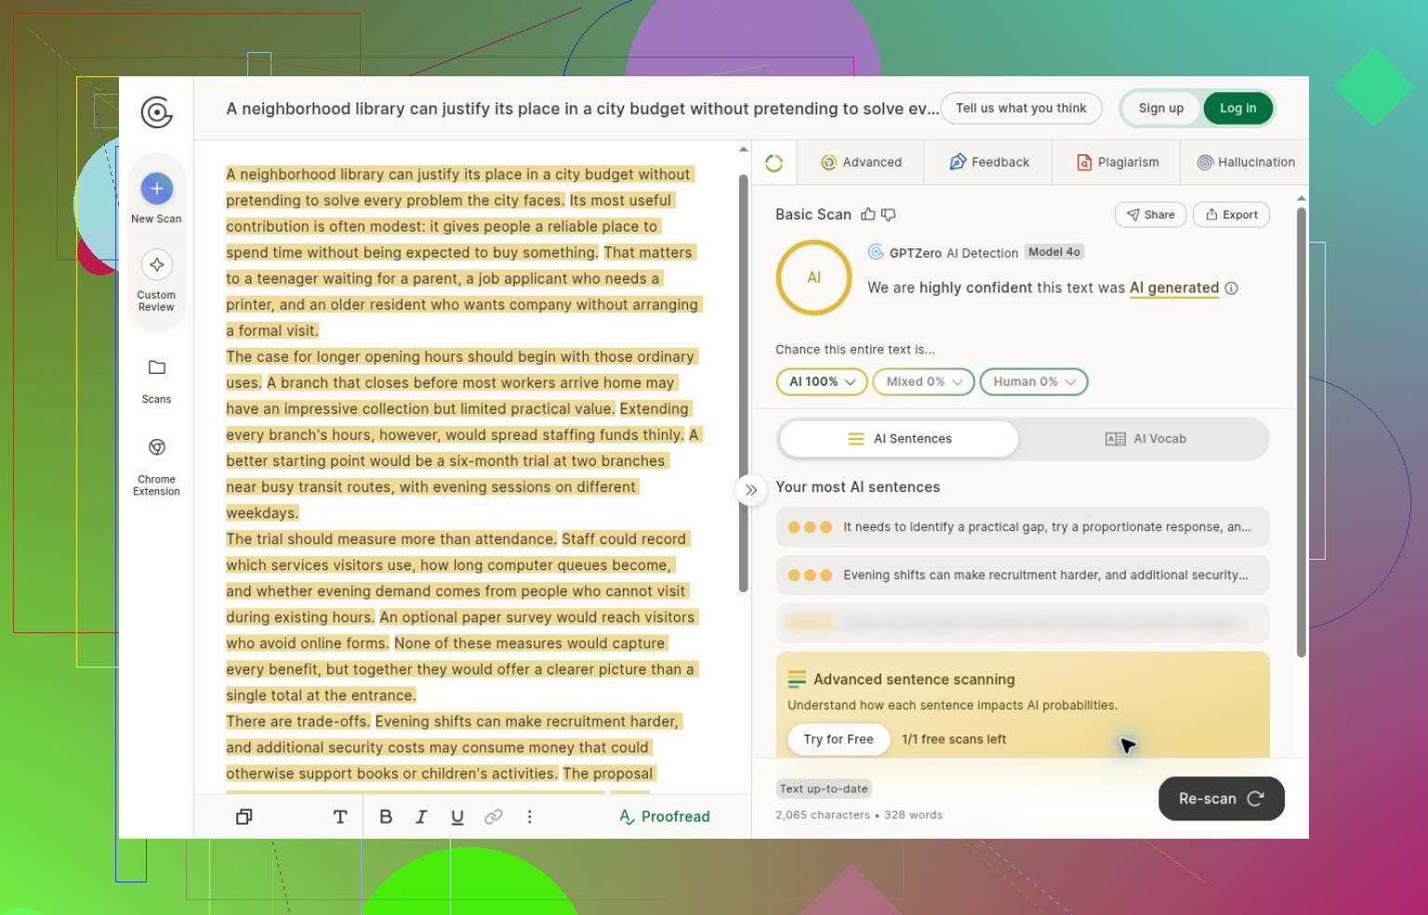
Task: Click the Model 4o badge
Action: click(x=1053, y=252)
